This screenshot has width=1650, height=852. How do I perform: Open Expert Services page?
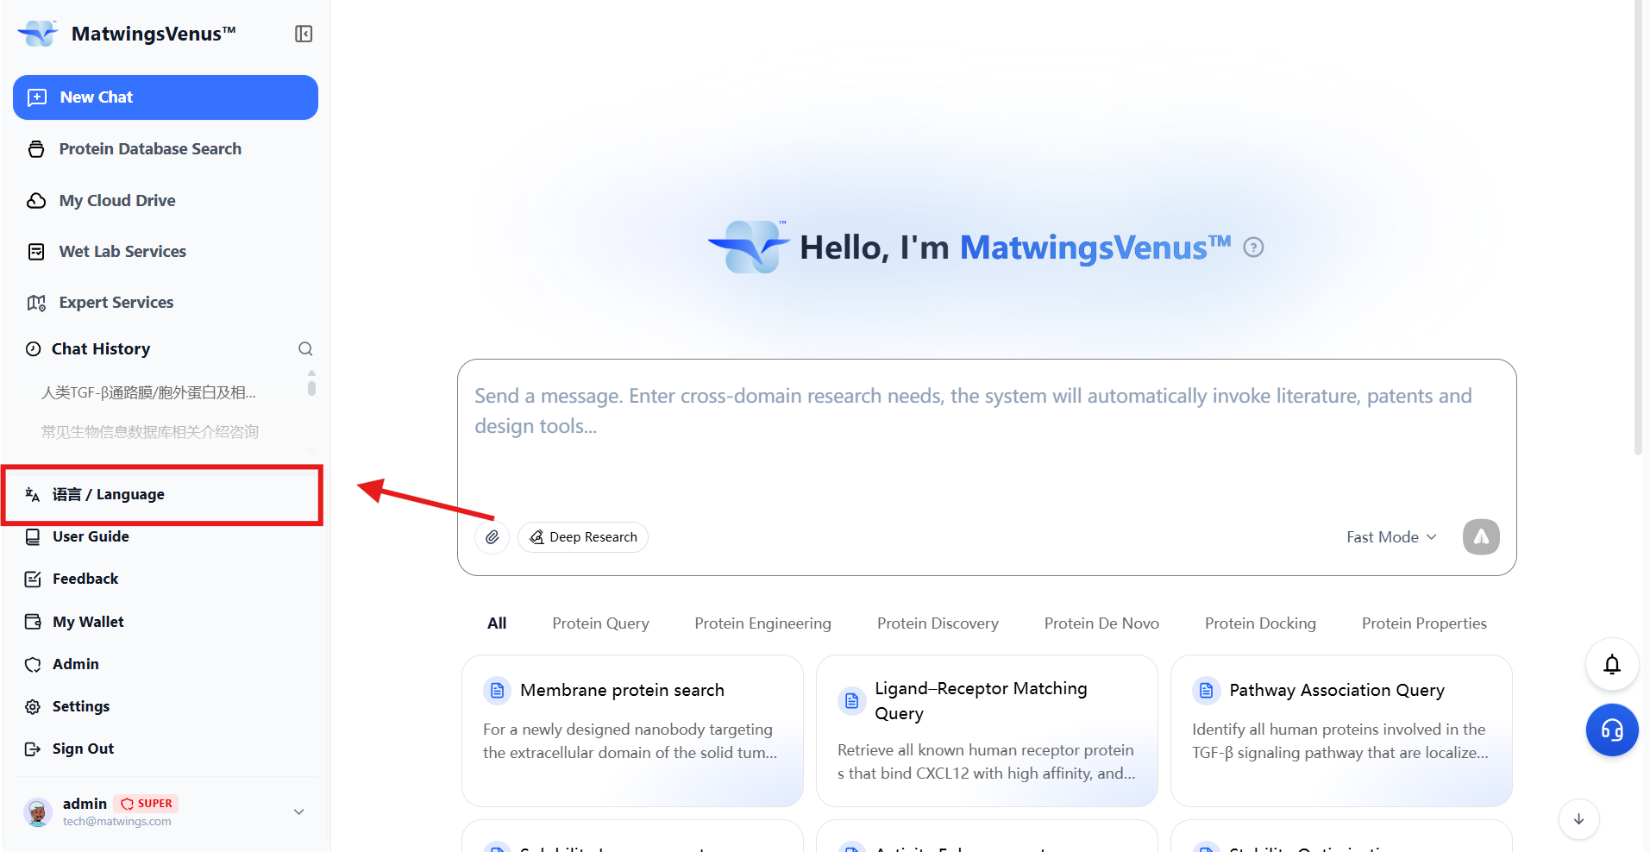coord(116,303)
